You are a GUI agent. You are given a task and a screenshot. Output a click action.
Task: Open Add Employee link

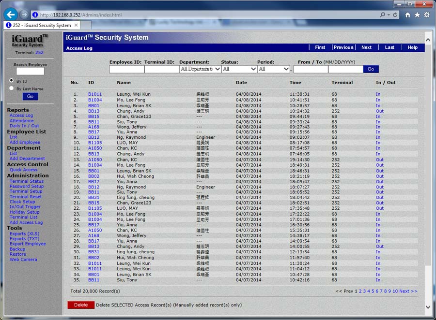point(25,142)
